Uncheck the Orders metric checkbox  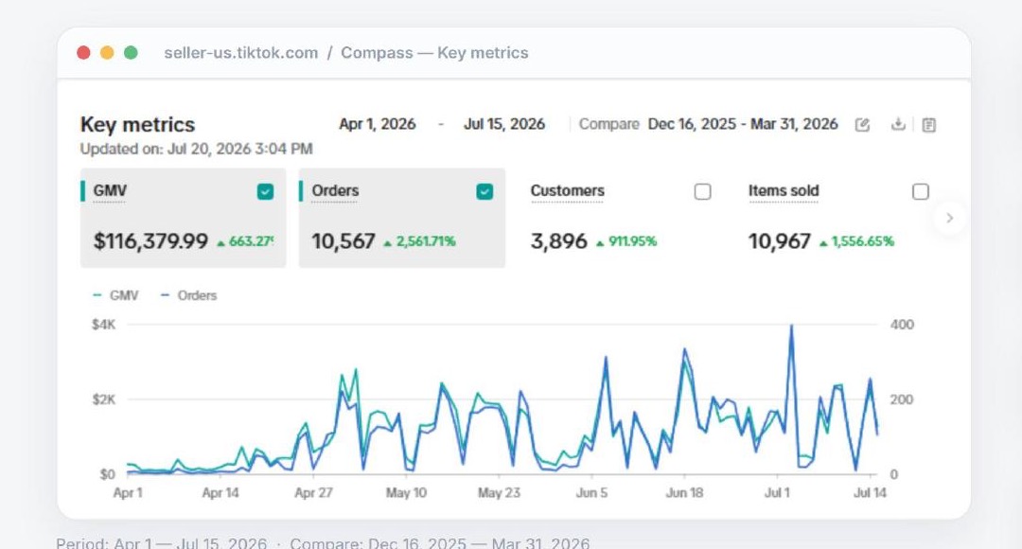point(485,192)
